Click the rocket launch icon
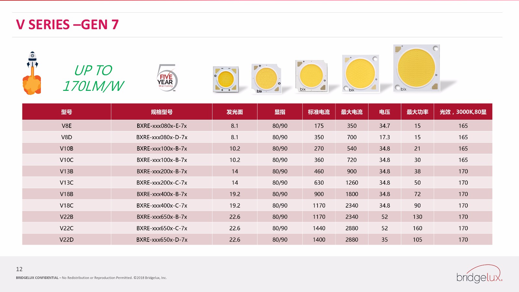 [32, 73]
